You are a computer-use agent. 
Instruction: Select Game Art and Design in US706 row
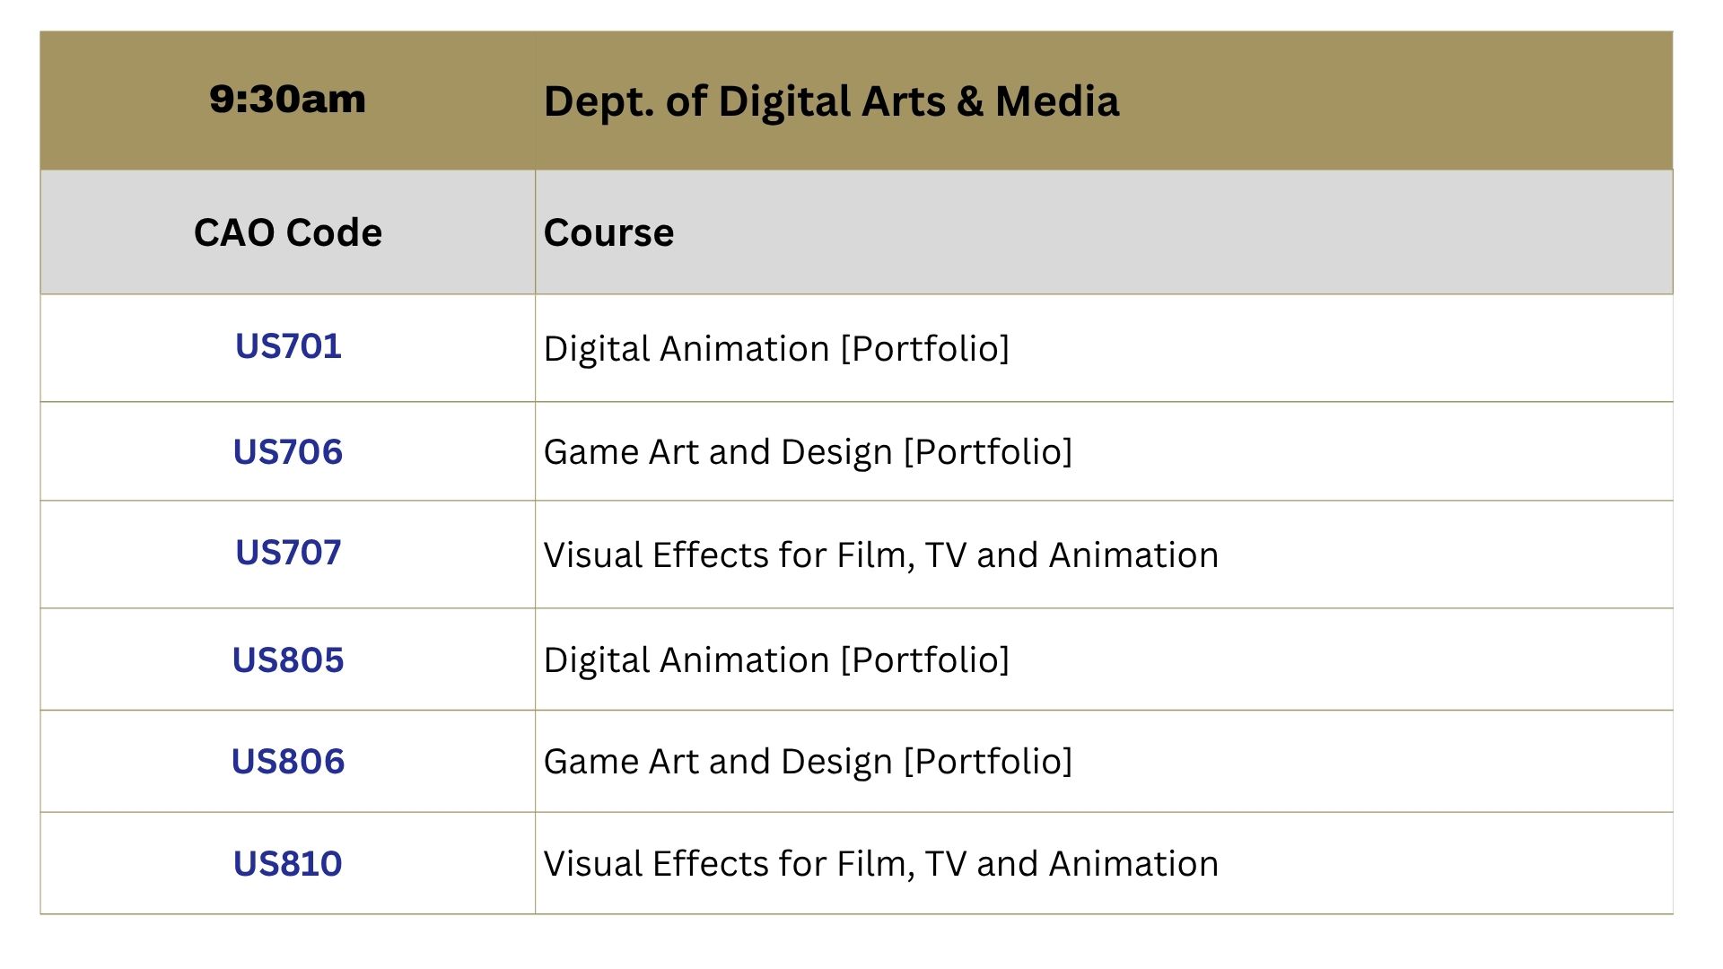tap(718, 452)
